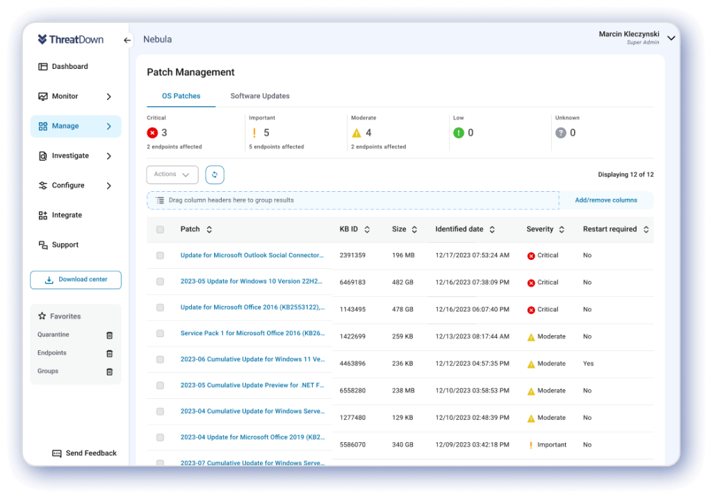The width and height of the screenshot is (711, 497).
Task: Click the download icon in Download center
Action: (49, 280)
